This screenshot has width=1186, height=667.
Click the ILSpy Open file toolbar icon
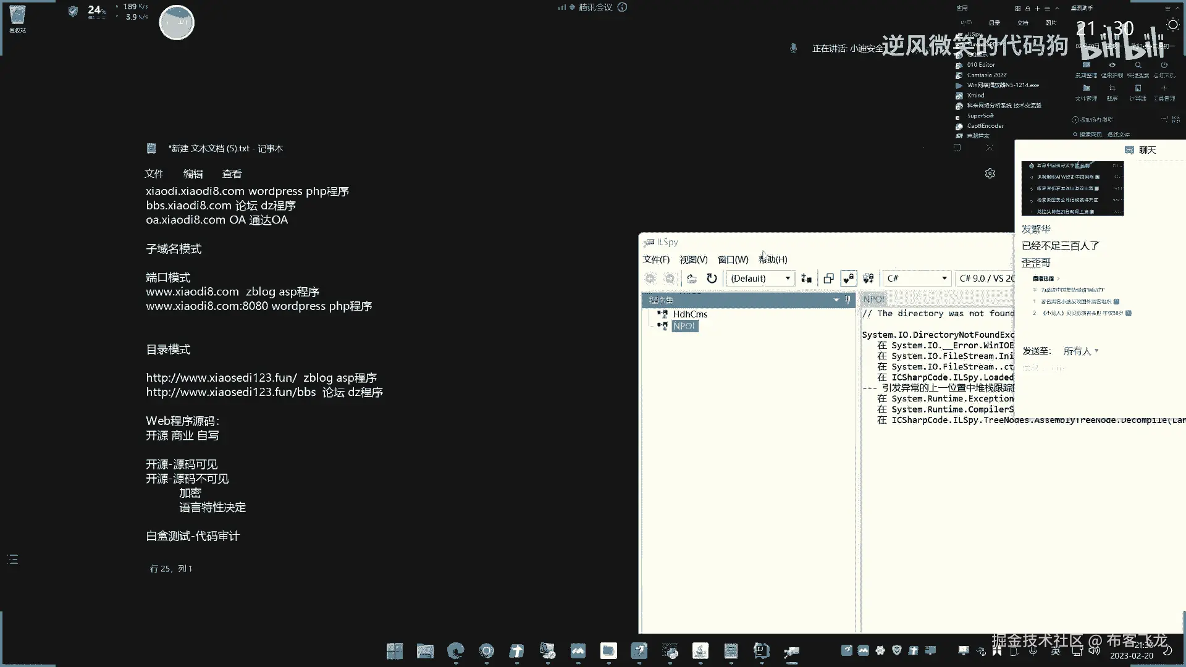pyautogui.click(x=692, y=279)
